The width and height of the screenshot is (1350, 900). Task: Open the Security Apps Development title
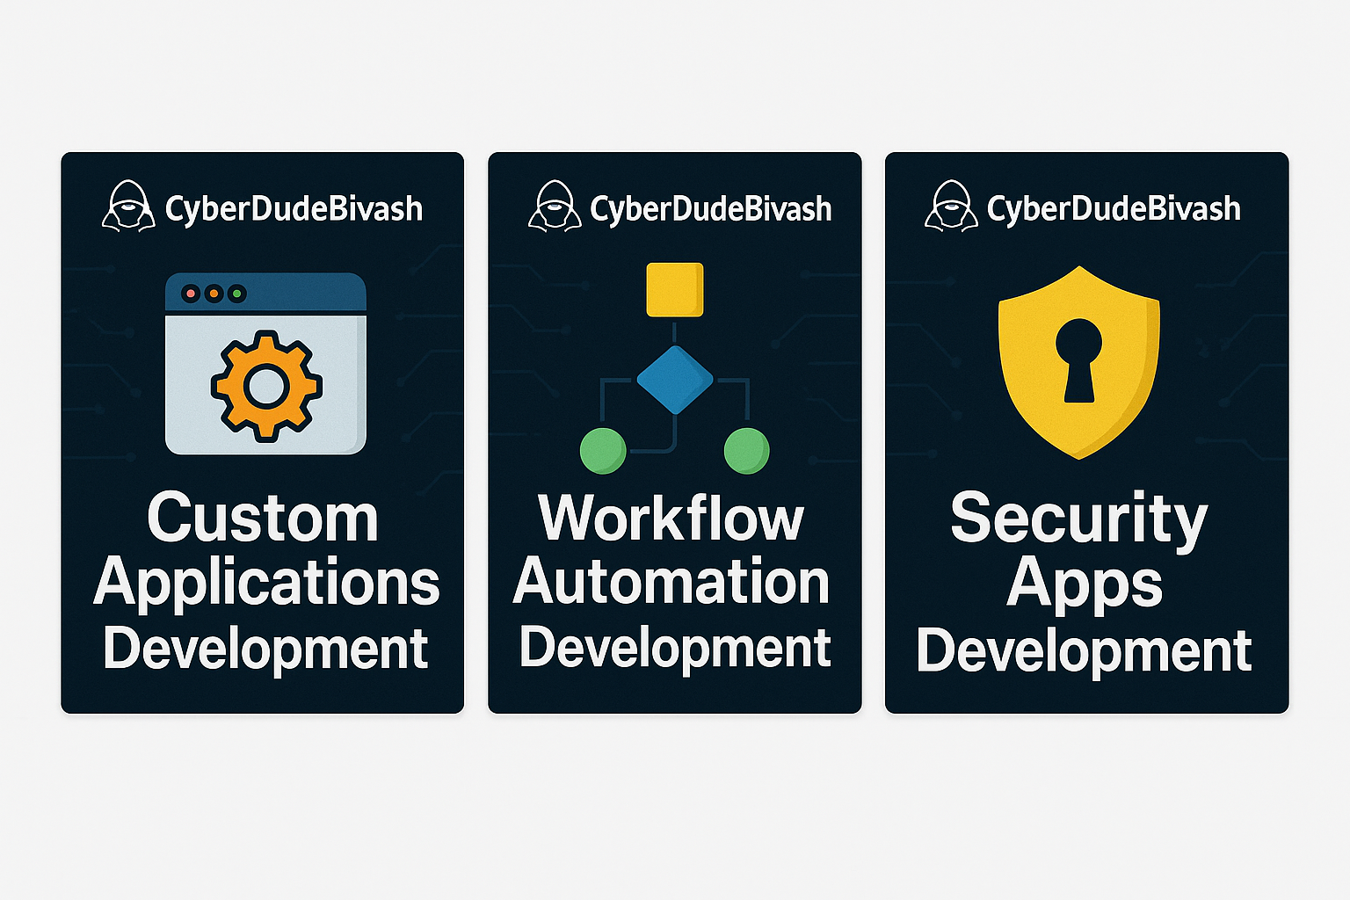pyautogui.click(x=1083, y=584)
